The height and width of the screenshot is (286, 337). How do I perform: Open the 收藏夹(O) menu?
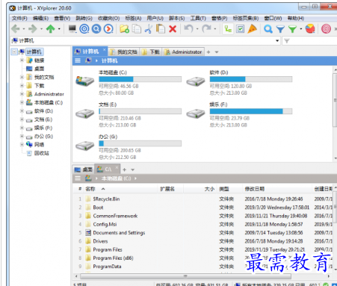click(x=108, y=18)
